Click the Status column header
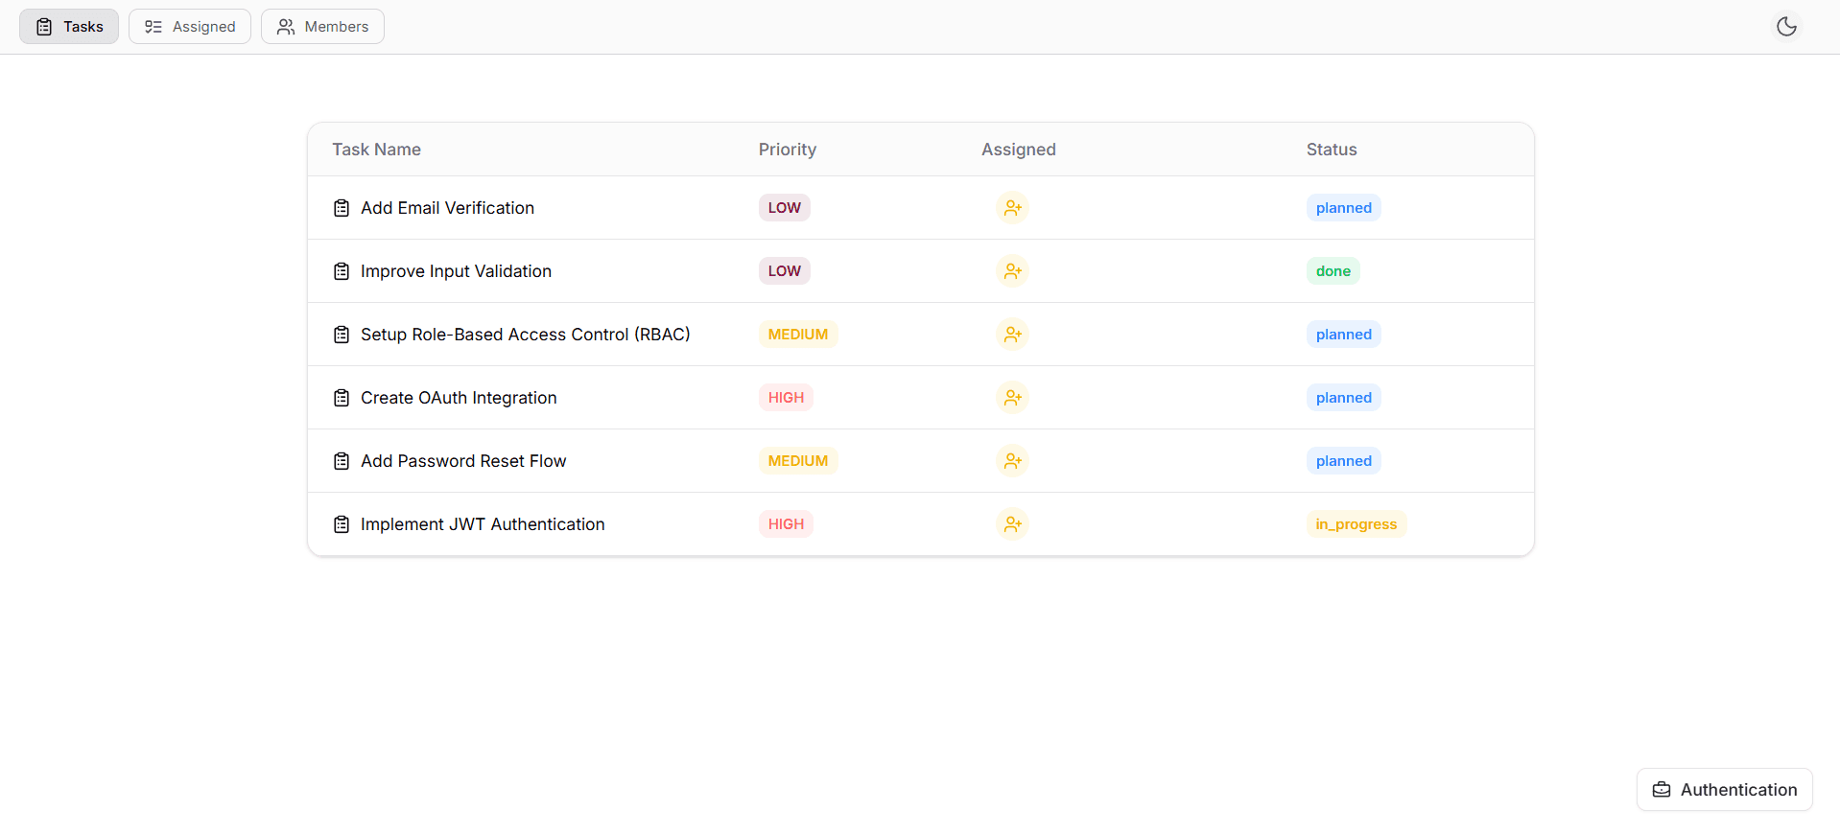Image resolution: width=1840 pixels, height=834 pixels. coord(1332,150)
